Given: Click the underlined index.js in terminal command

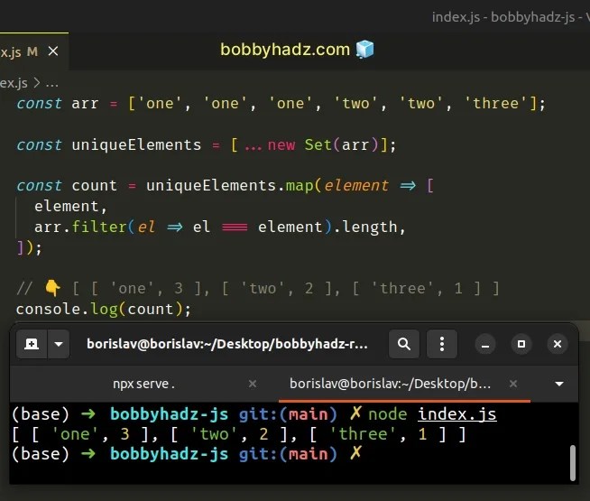Looking at the screenshot, I should pos(457,414).
